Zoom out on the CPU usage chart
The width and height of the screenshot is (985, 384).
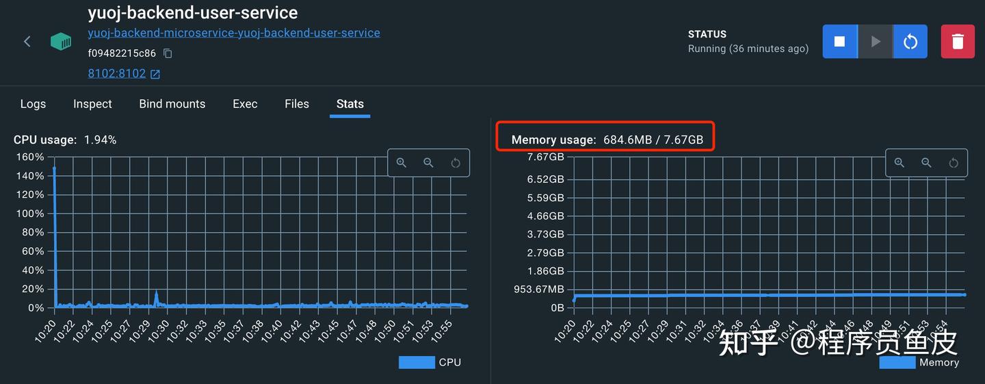point(428,163)
